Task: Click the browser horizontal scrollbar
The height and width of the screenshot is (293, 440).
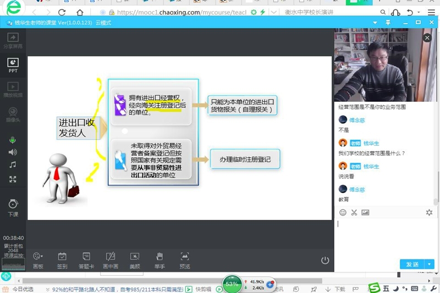Action: [x=172, y=281]
